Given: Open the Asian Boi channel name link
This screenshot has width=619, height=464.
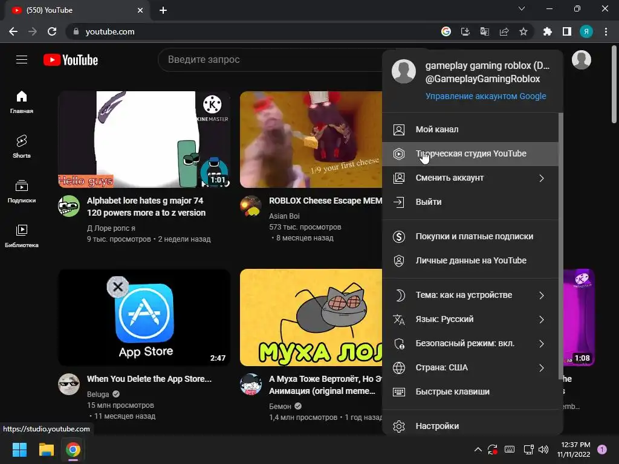Looking at the screenshot, I should pyautogui.click(x=284, y=216).
